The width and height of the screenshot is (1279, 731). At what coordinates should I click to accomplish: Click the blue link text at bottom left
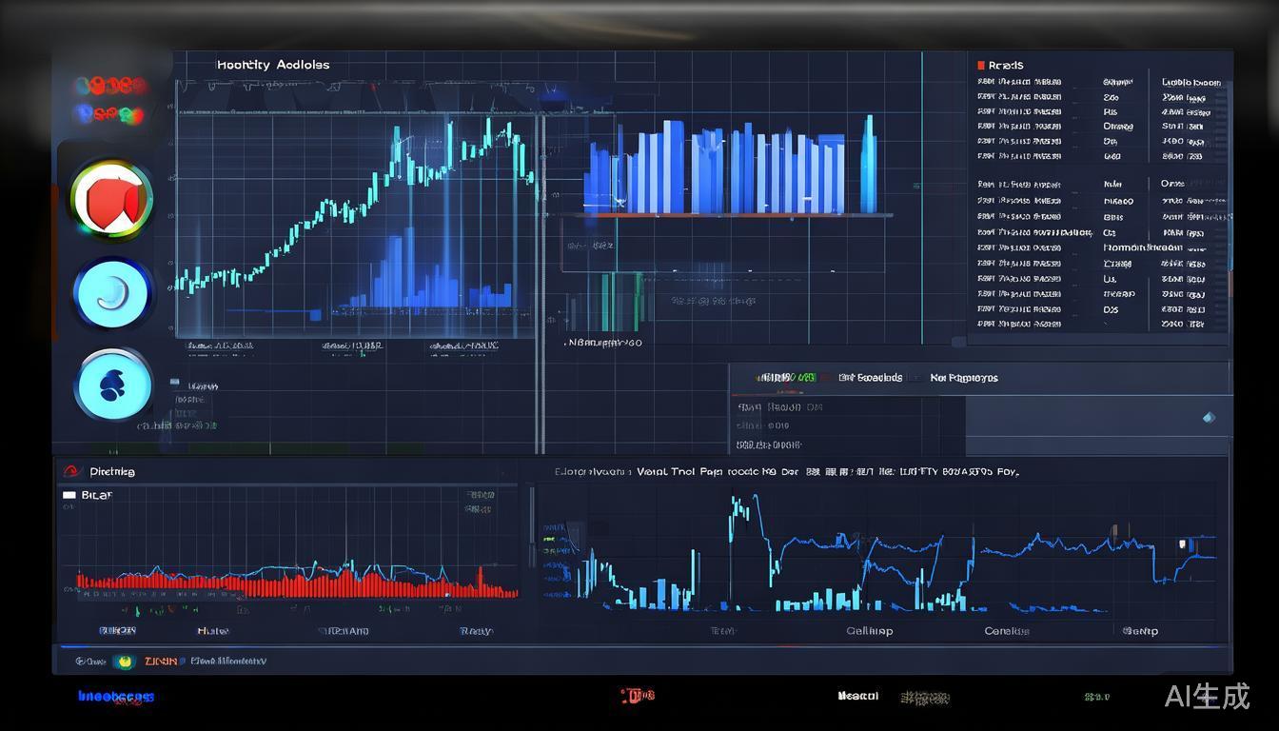click(x=115, y=697)
